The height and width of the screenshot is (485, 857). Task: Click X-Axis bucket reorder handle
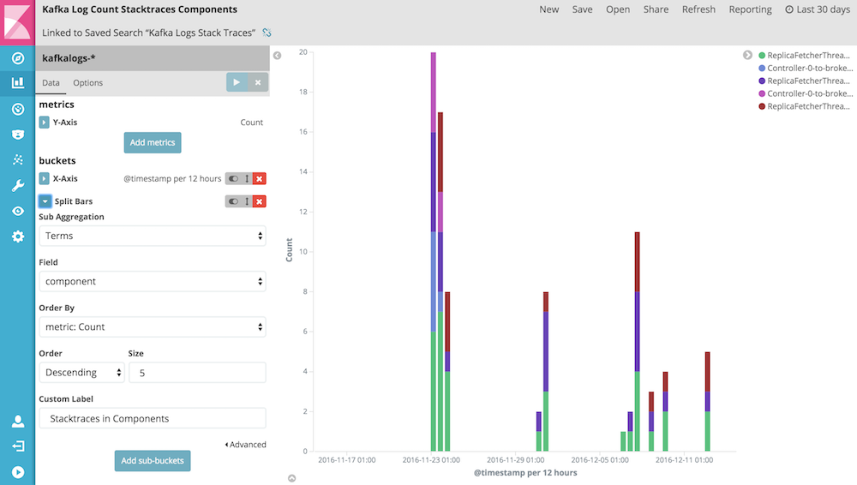pyautogui.click(x=247, y=179)
